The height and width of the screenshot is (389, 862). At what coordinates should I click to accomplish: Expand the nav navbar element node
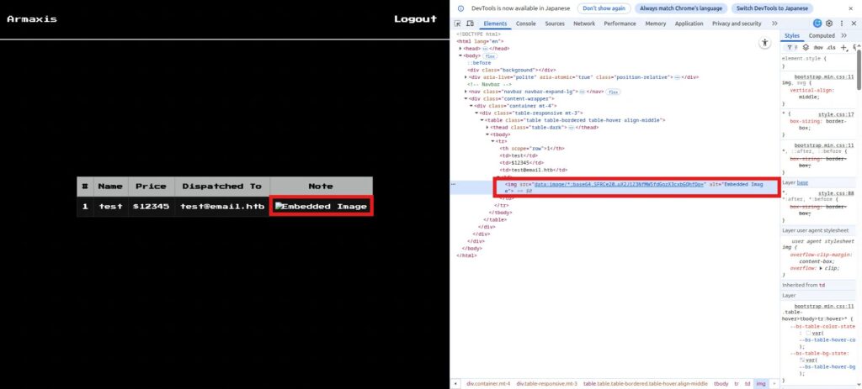point(466,92)
